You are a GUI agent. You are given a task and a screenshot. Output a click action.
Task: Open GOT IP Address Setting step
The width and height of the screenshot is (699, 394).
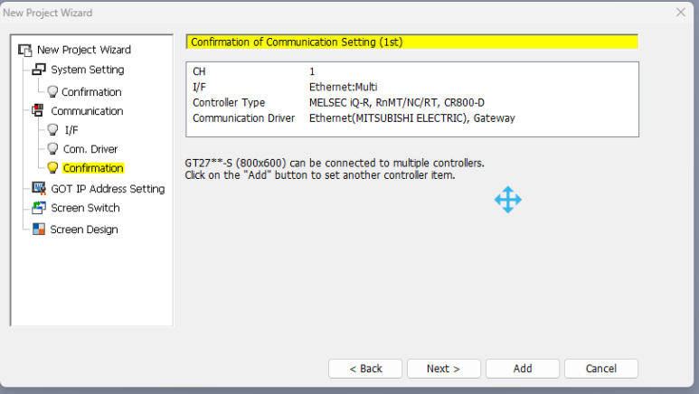(x=108, y=189)
